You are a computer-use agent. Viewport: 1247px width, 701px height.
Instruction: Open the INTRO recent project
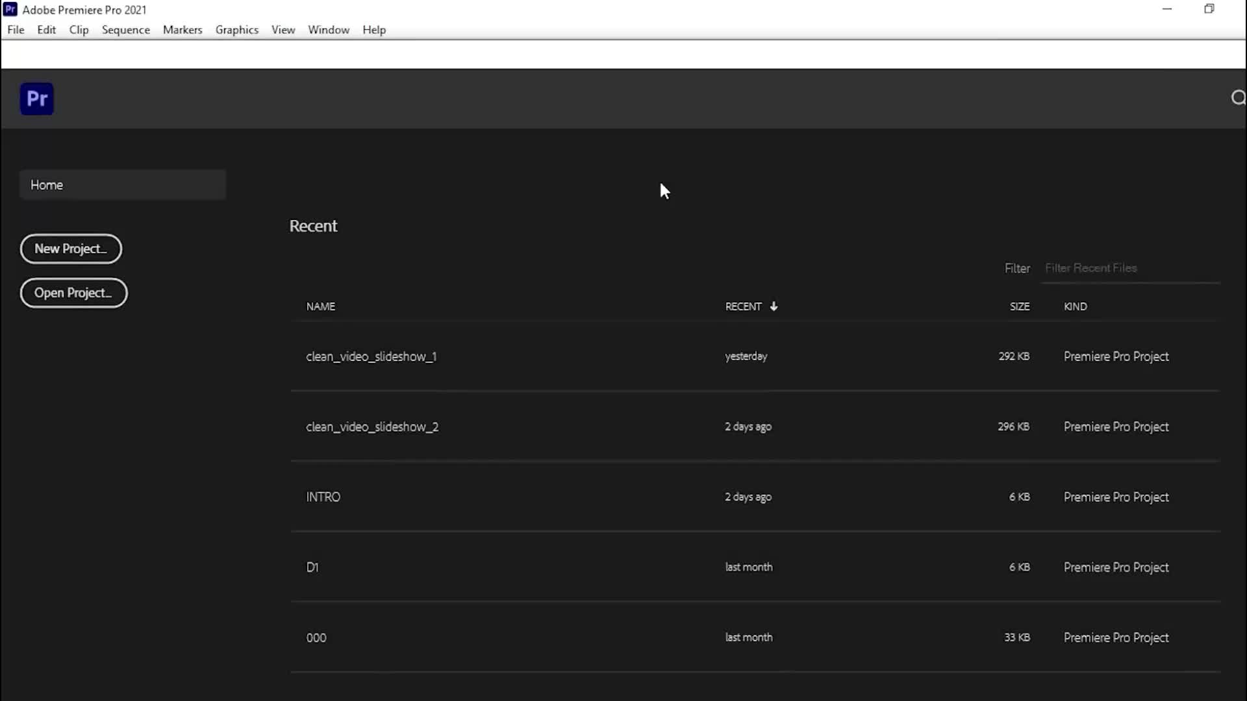click(323, 497)
